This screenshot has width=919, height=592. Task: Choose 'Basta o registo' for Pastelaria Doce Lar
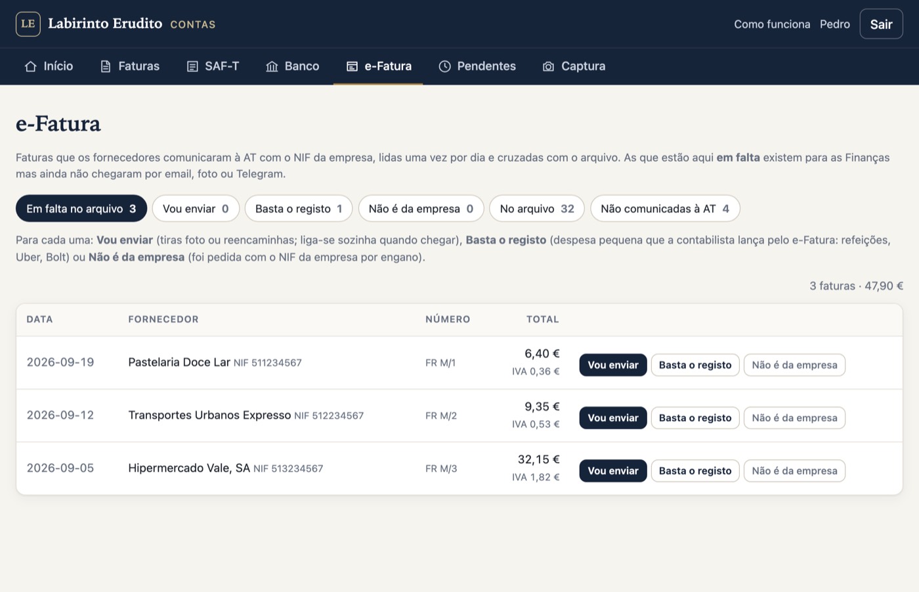[695, 365]
